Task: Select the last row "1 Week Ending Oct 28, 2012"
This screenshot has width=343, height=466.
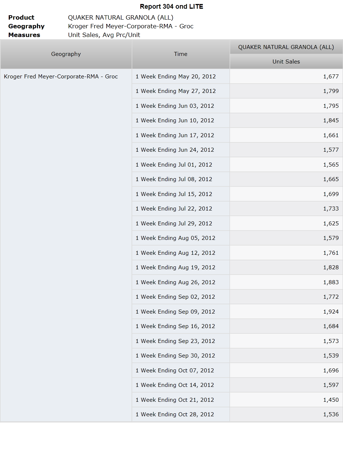Action: 181,414
